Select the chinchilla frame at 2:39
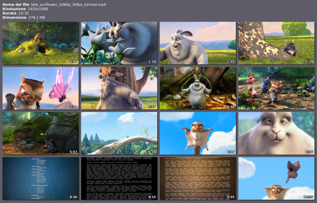The width and height of the screenshot is (317, 203). click(x=276, y=43)
